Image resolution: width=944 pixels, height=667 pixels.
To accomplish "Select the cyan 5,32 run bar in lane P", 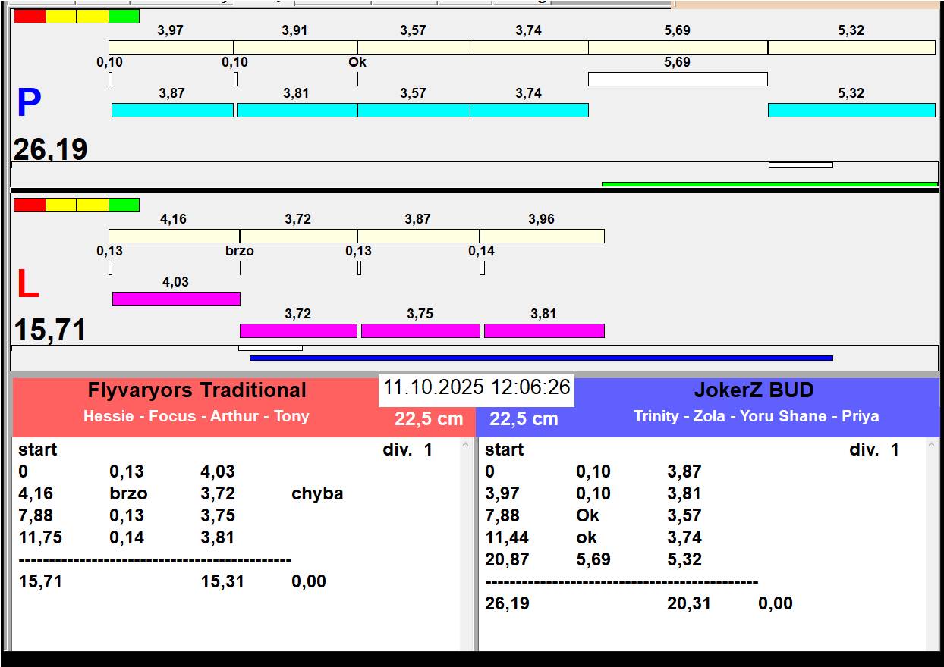I will [x=851, y=110].
